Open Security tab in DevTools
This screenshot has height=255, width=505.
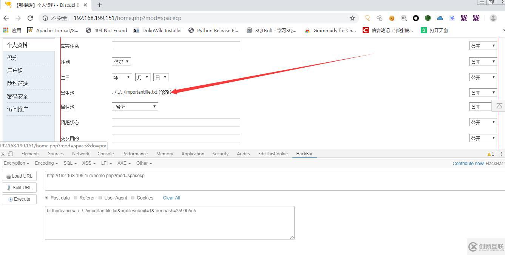[x=221, y=154]
